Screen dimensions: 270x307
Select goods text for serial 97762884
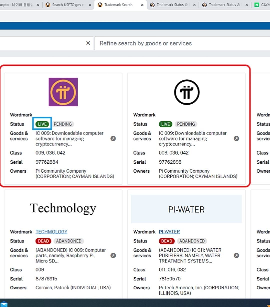[x=69, y=139]
